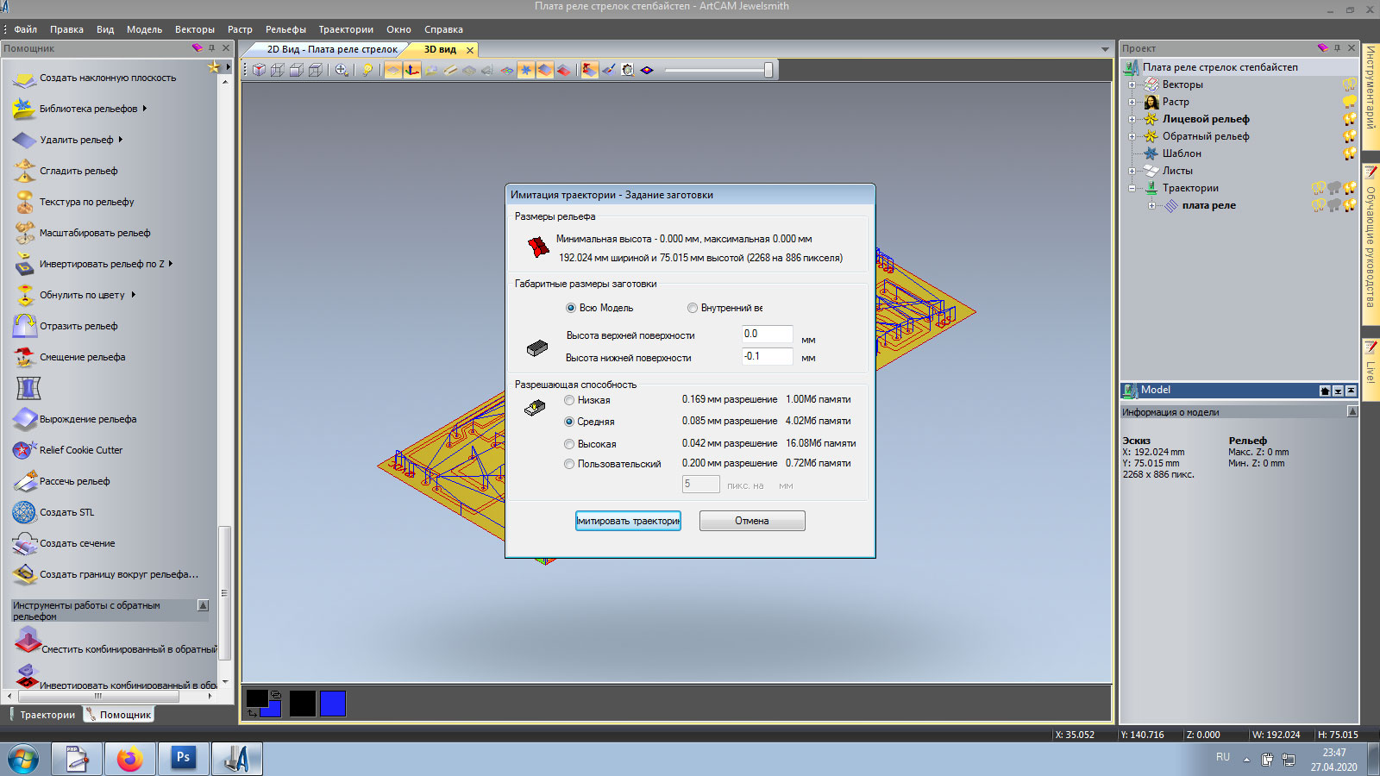Choose 'Средняя' resolution option
Image resolution: width=1380 pixels, height=776 pixels.
click(569, 422)
